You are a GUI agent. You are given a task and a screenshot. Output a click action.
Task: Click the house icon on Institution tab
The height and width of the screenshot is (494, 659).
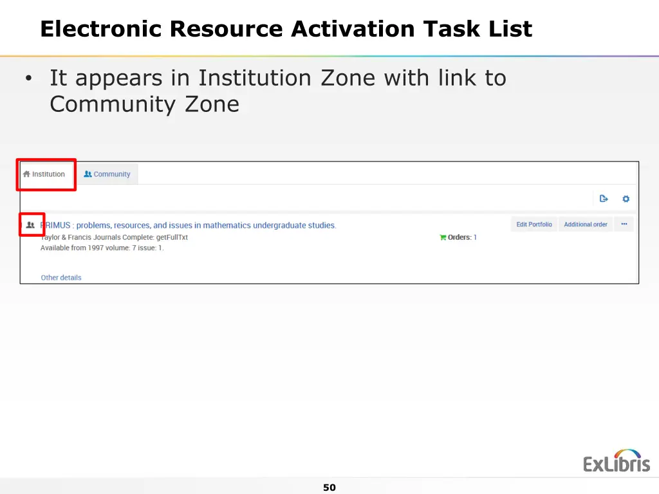click(x=26, y=174)
